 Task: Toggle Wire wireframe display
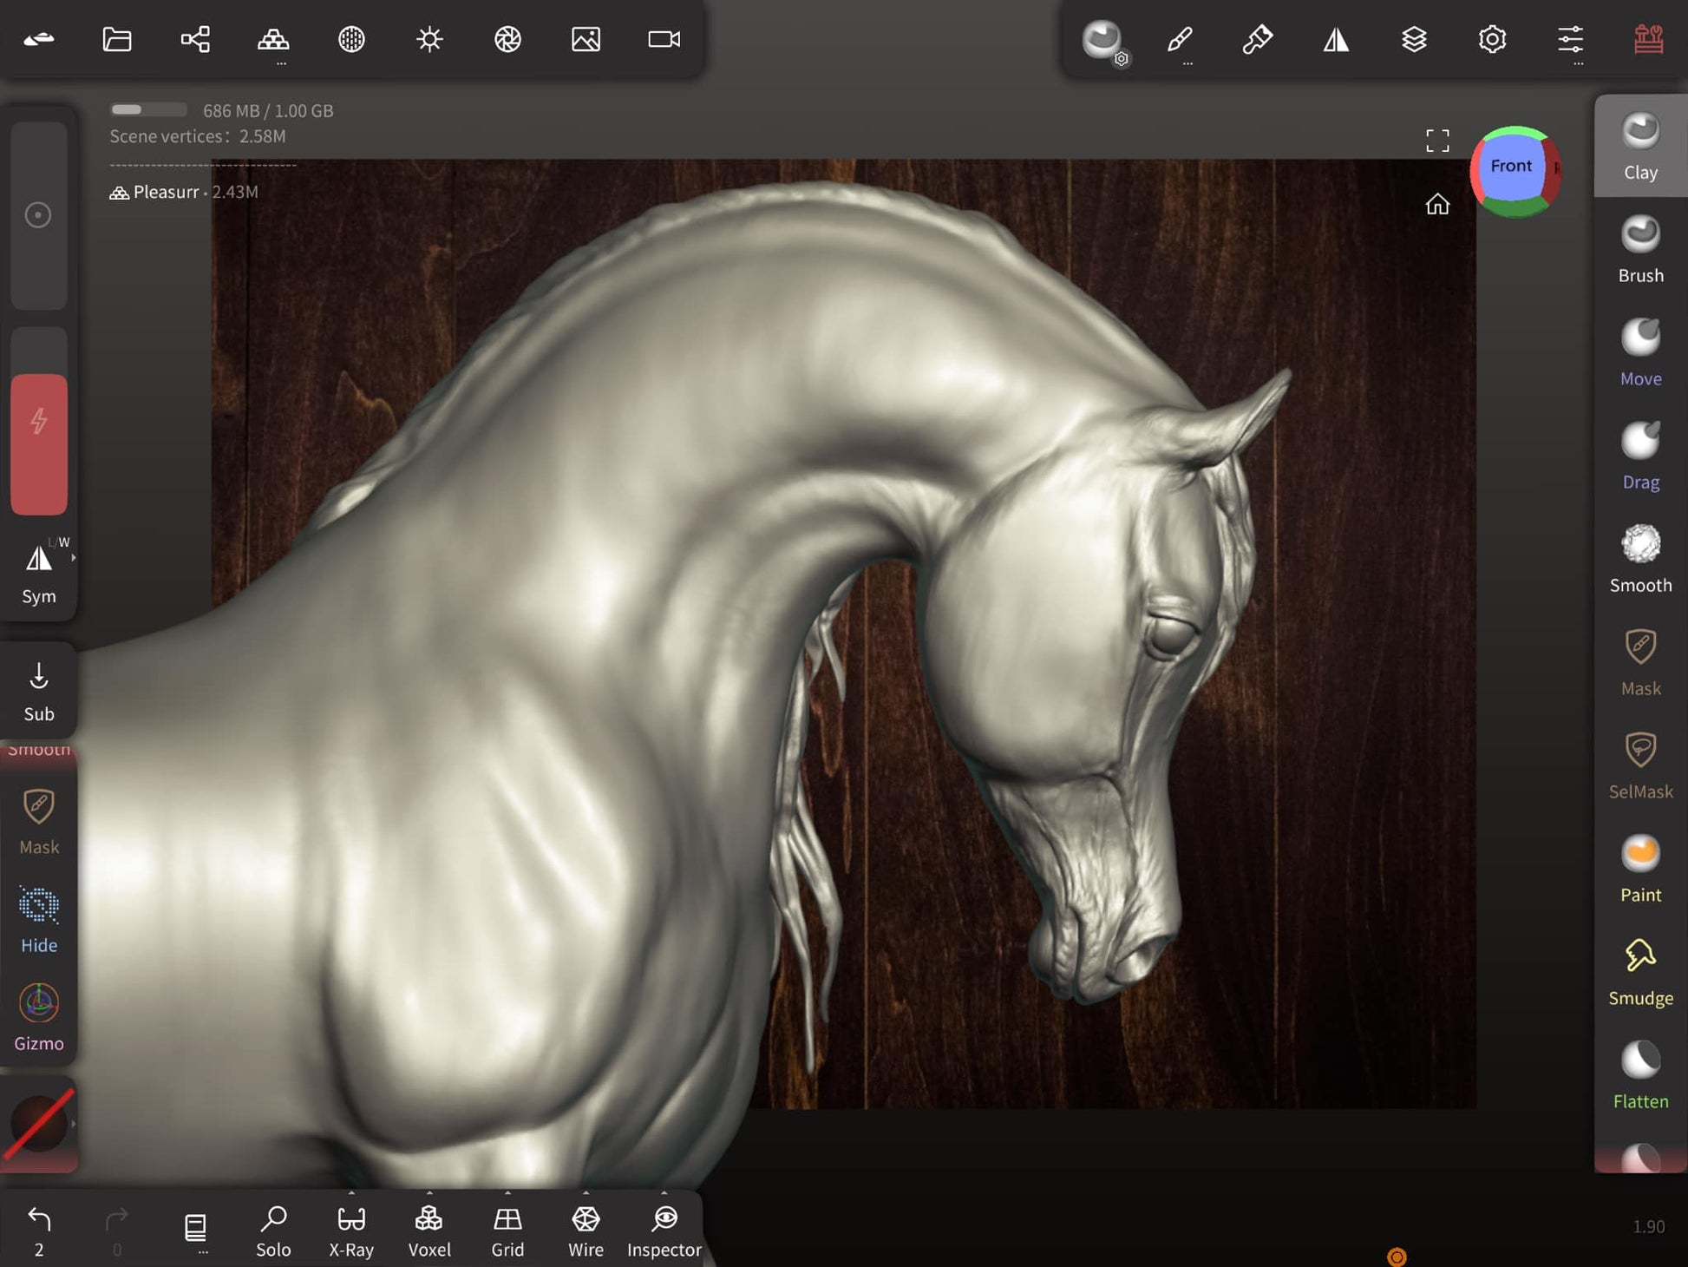pyautogui.click(x=586, y=1231)
